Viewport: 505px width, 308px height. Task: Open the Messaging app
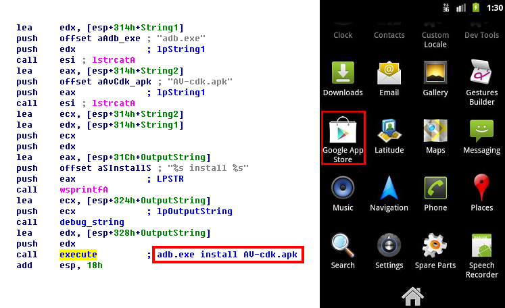click(x=481, y=136)
